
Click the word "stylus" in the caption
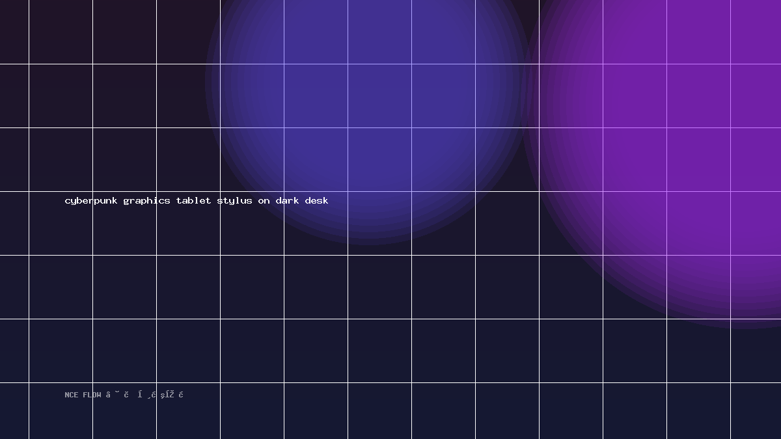point(234,201)
